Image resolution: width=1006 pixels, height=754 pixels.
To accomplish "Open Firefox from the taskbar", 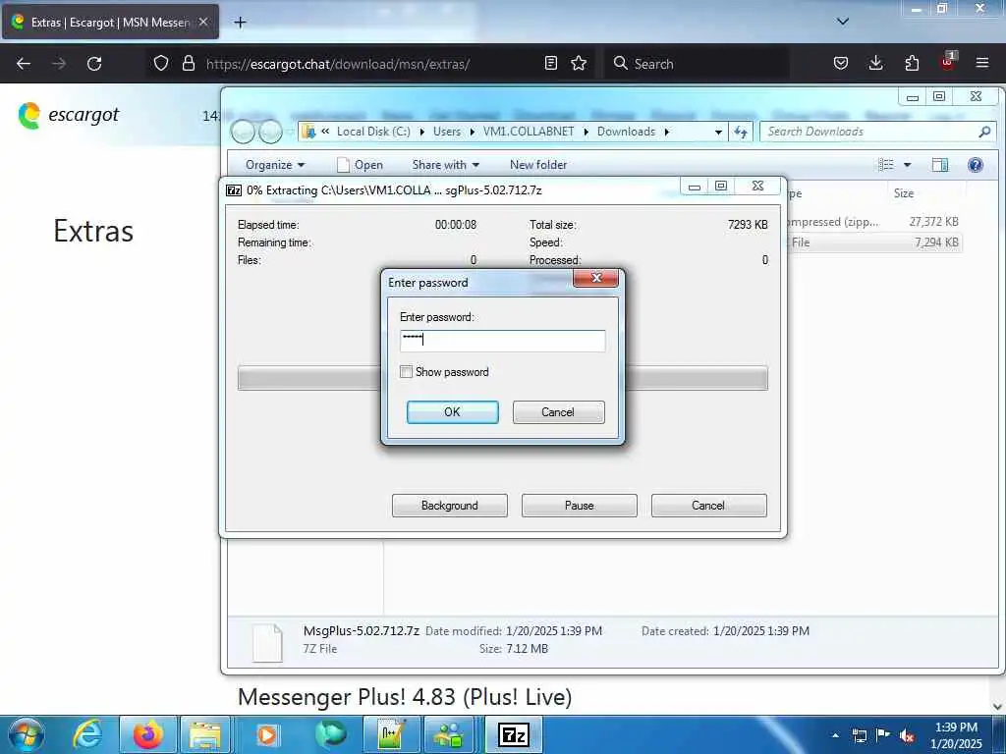I will 148,734.
